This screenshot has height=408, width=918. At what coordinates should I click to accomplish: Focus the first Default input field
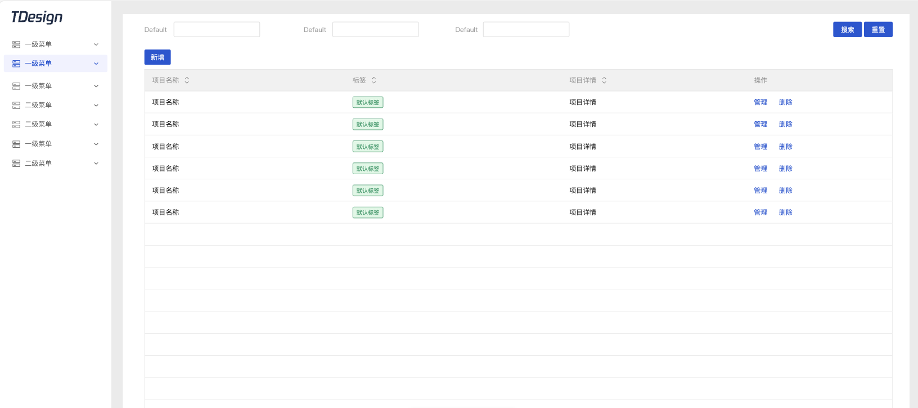coord(217,30)
